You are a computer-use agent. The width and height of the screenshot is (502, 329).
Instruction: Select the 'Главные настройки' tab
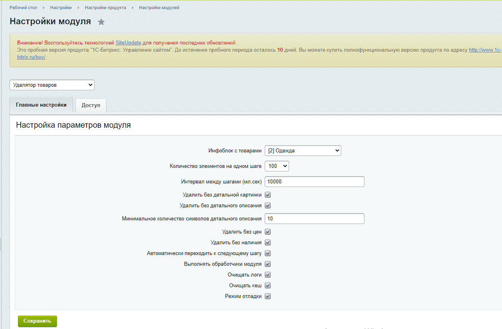coord(41,105)
